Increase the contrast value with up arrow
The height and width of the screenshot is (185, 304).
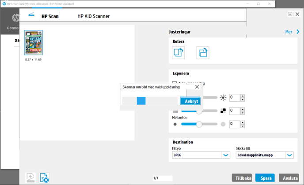(x=243, y=109)
